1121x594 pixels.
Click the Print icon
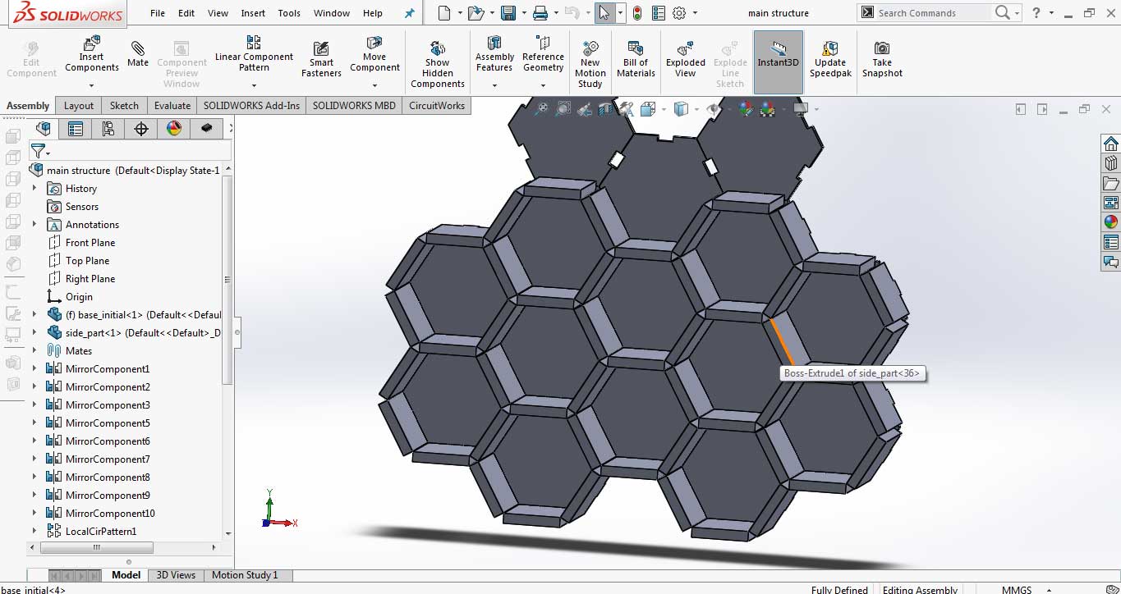(540, 13)
